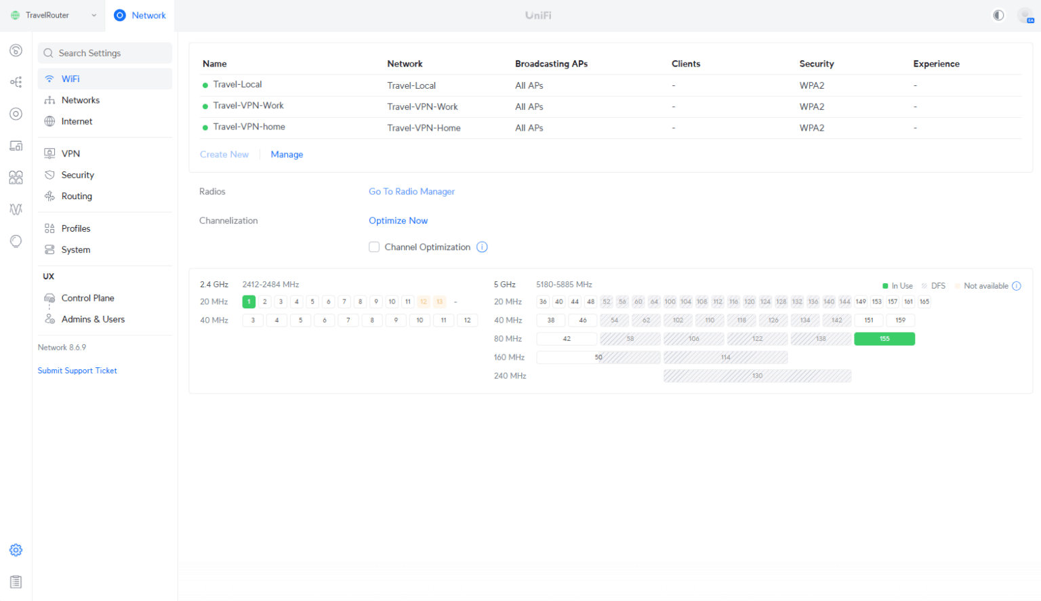Open Security settings section
Screen dimensions: 1041x601
pyautogui.click(x=105, y=175)
